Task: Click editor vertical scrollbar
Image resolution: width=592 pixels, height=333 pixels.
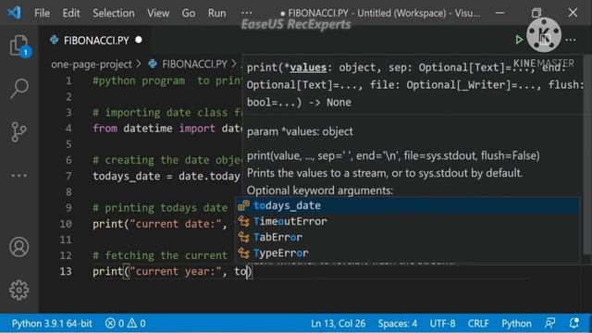Action: [587, 154]
